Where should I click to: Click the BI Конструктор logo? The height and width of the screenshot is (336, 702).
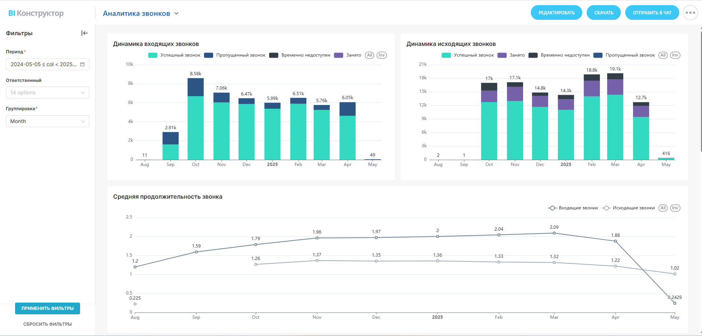click(x=36, y=13)
